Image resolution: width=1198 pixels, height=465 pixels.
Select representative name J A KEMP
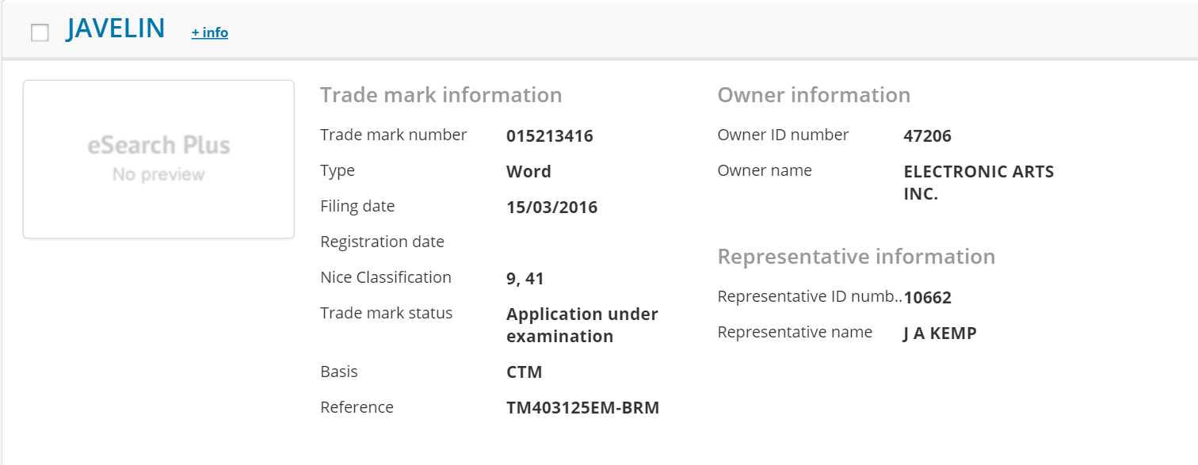point(940,334)
